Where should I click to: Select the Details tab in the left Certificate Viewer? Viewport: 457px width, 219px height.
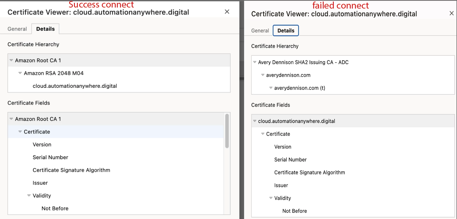click(45, 29)
